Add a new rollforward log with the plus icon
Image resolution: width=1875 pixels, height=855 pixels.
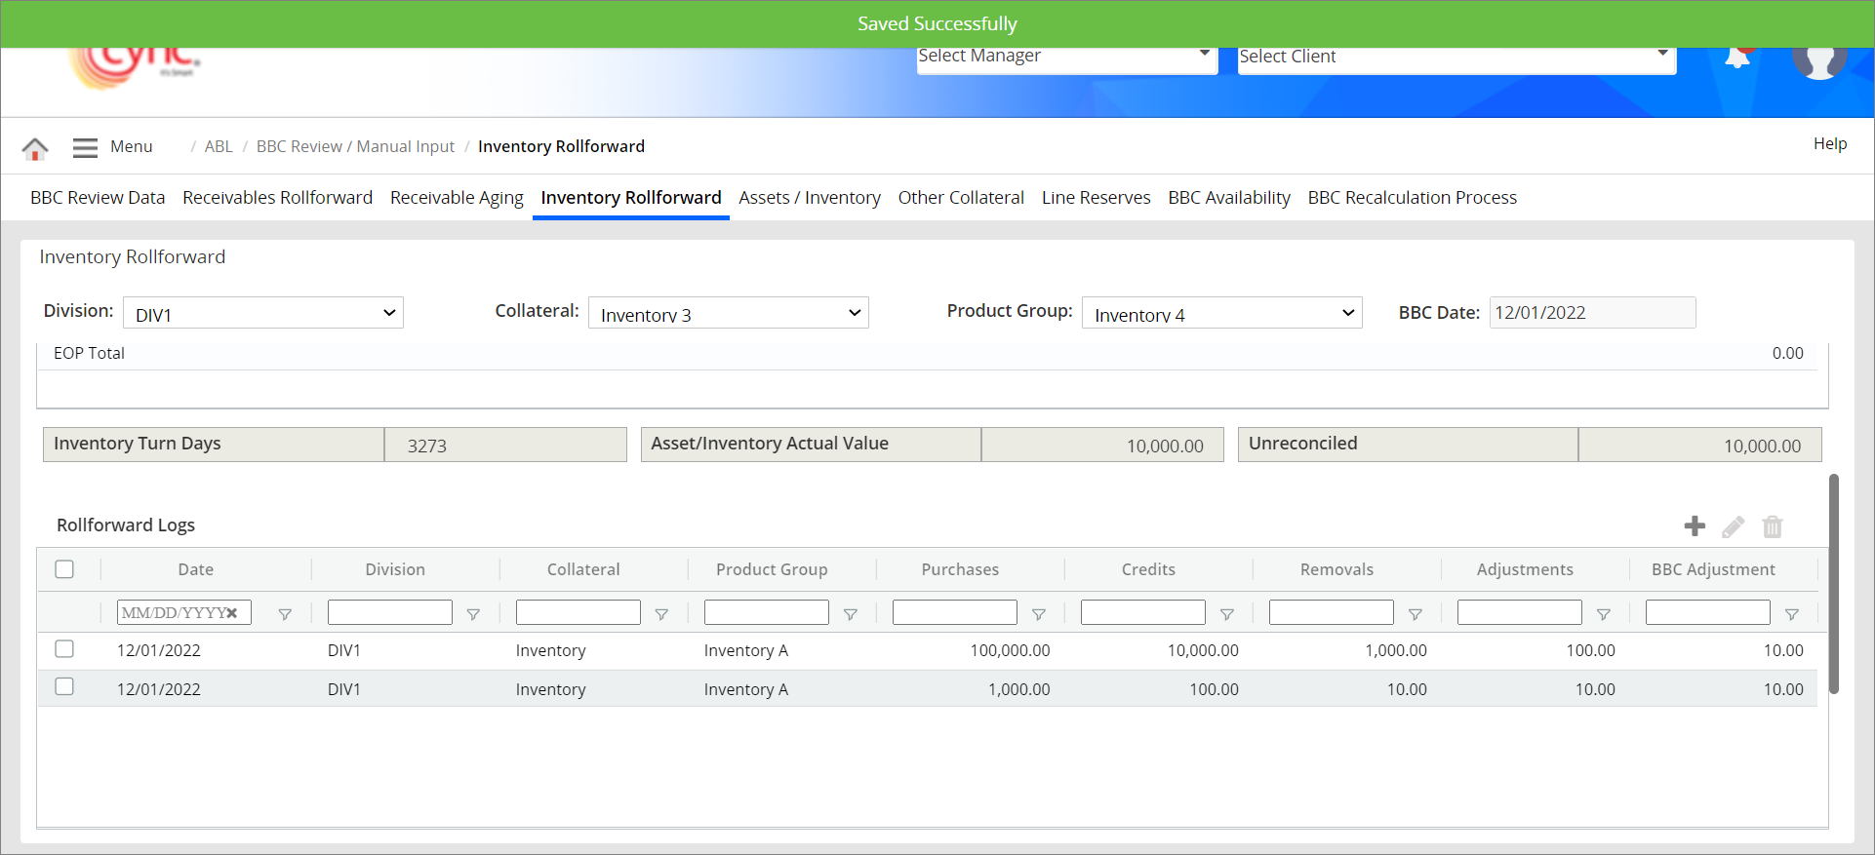(1695, 526)
